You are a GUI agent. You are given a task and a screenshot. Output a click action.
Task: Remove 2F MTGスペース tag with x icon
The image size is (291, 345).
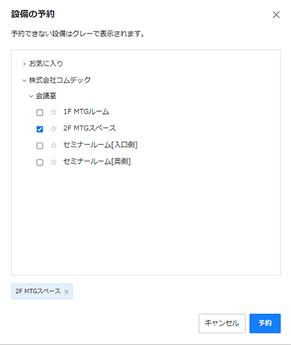pyautogui.click(x=66, y=291)
